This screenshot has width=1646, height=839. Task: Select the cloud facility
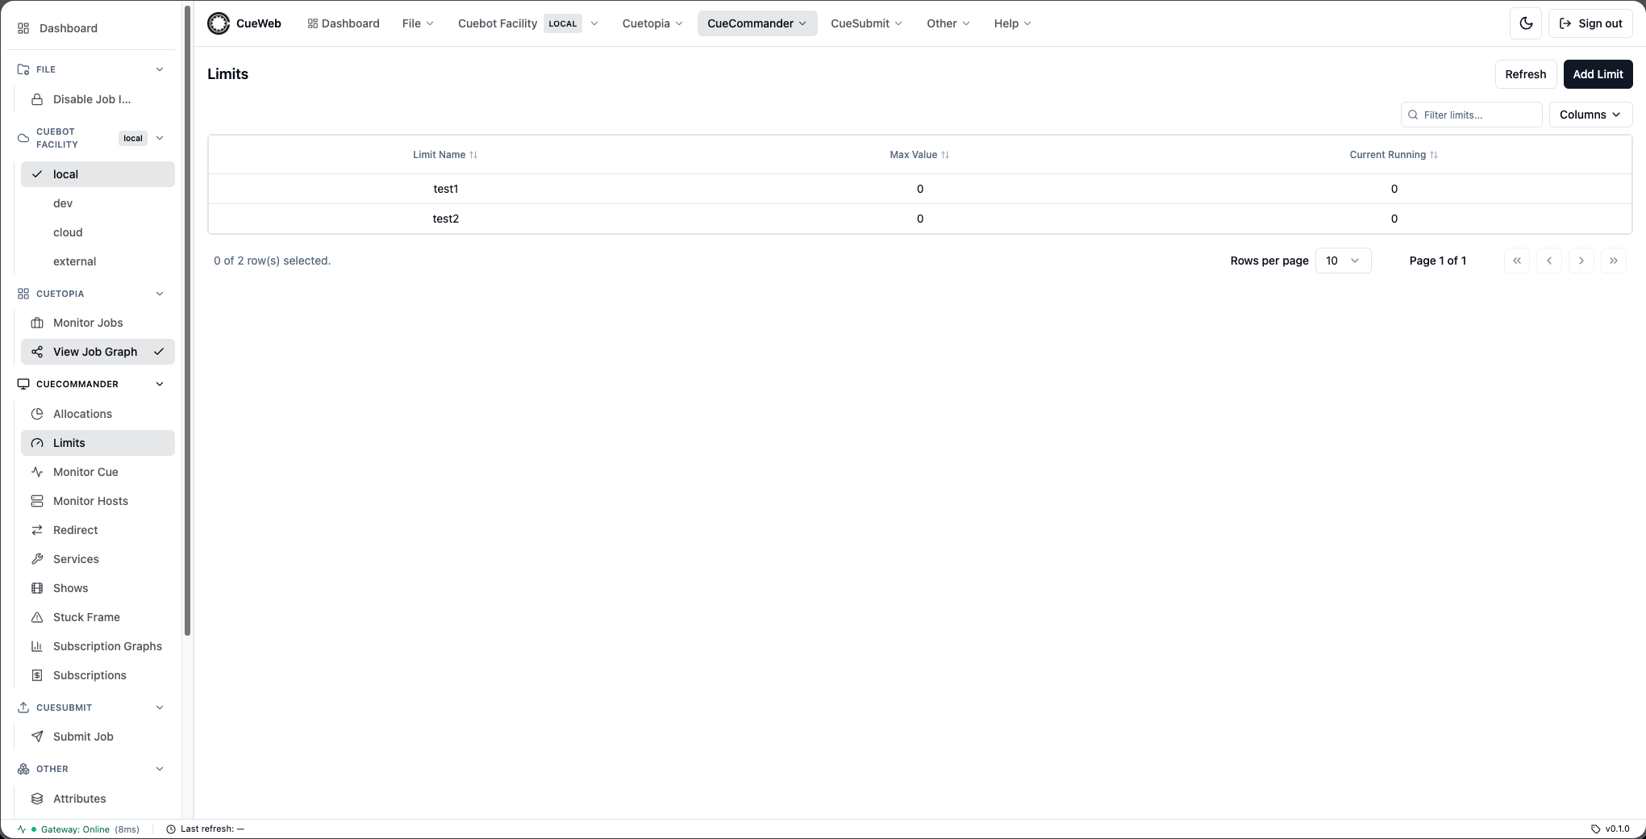click(98, 232)
